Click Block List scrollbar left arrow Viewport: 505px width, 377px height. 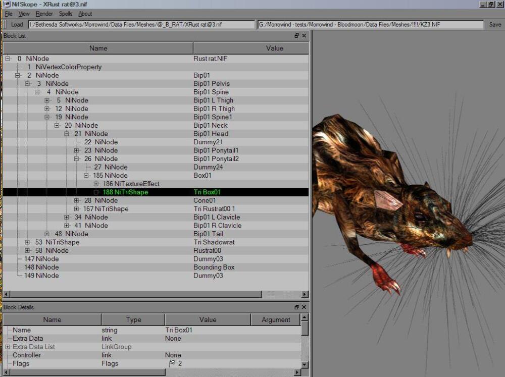tap(7, 294)
